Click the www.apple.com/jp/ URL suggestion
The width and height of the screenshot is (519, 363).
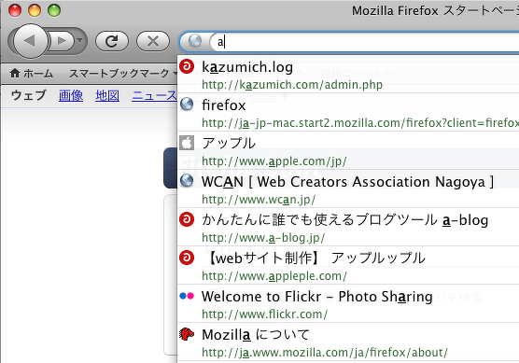274,161
